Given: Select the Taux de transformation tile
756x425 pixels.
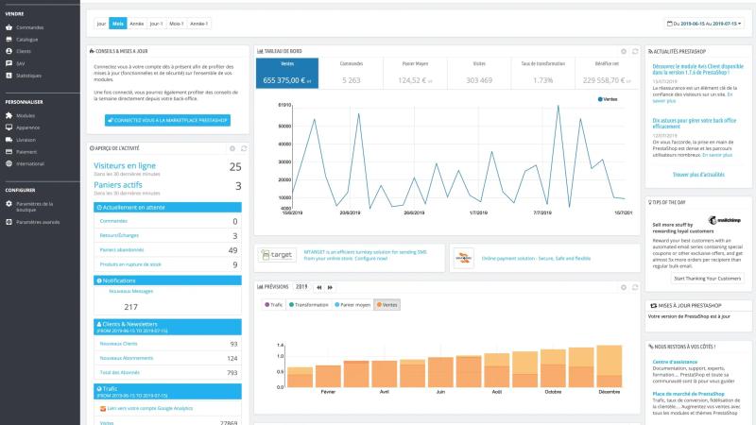Looking at the screenshot, I should [x=542, y=73].
